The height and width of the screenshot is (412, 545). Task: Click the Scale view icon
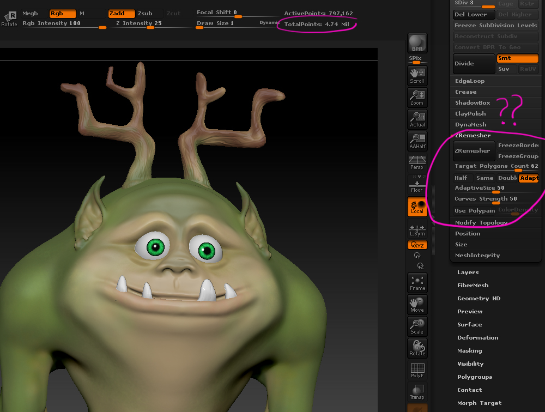point(417,326)
